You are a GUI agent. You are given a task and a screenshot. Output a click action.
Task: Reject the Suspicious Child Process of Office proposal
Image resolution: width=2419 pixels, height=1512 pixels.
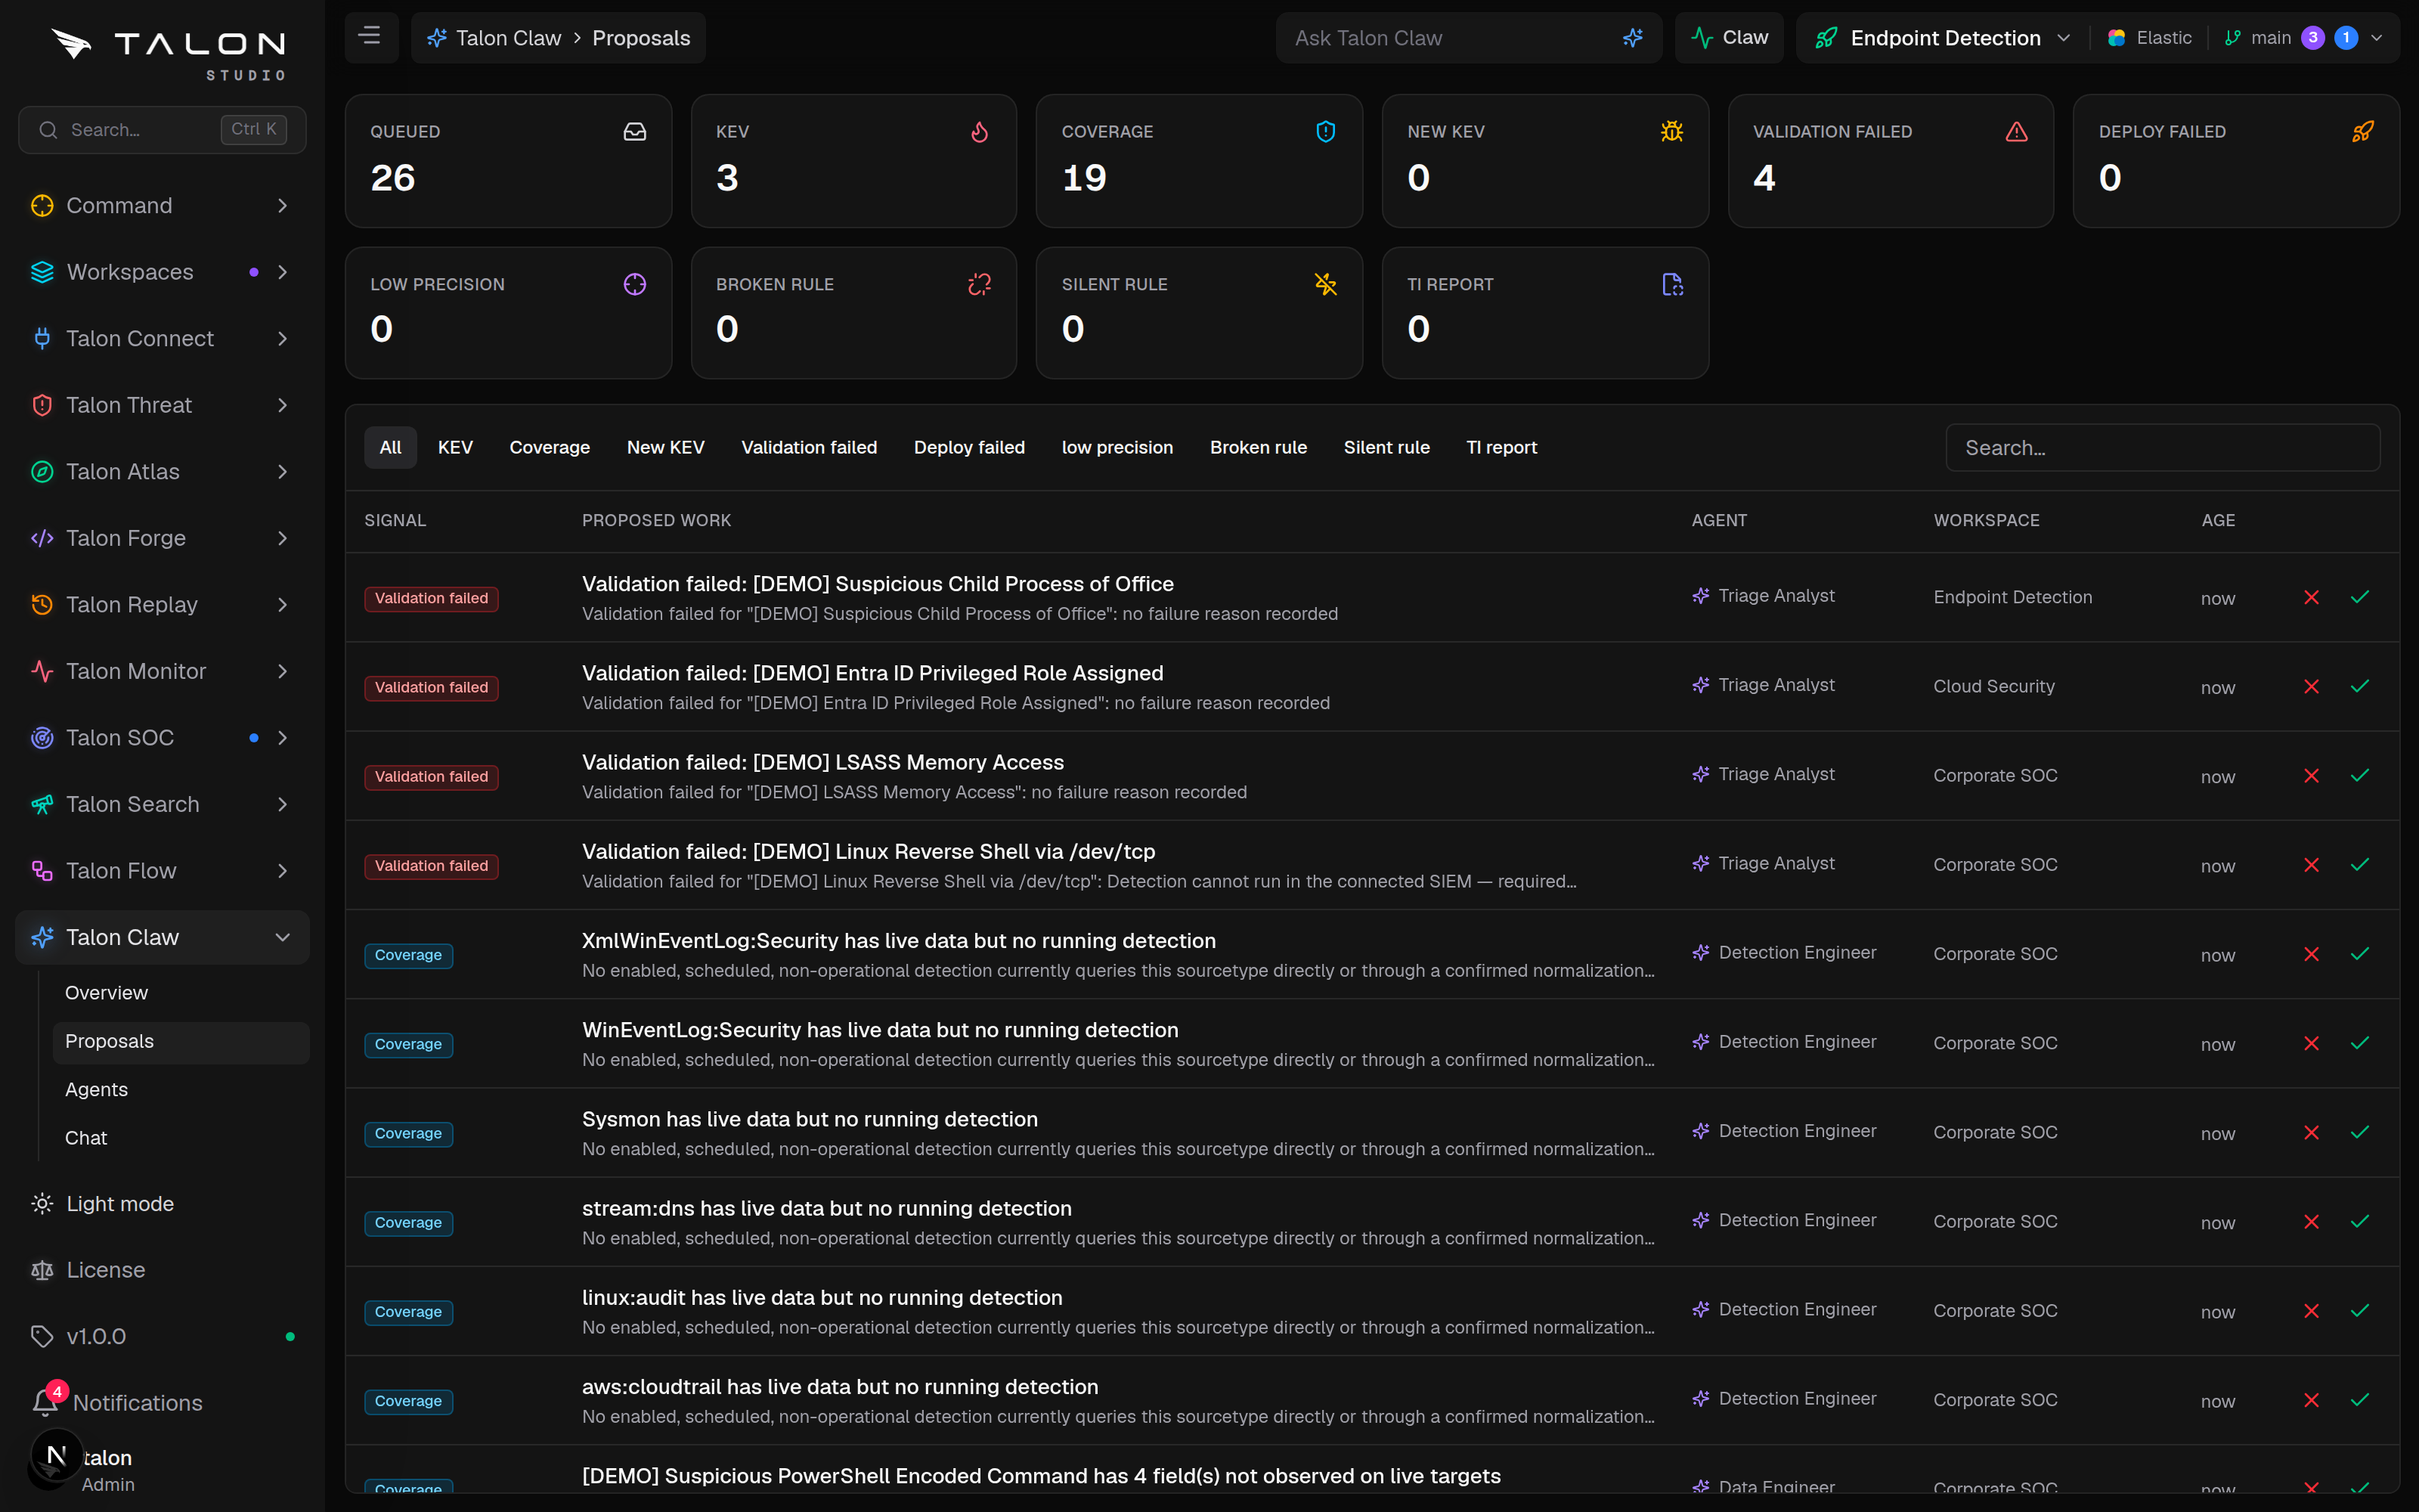(2311, 597)
